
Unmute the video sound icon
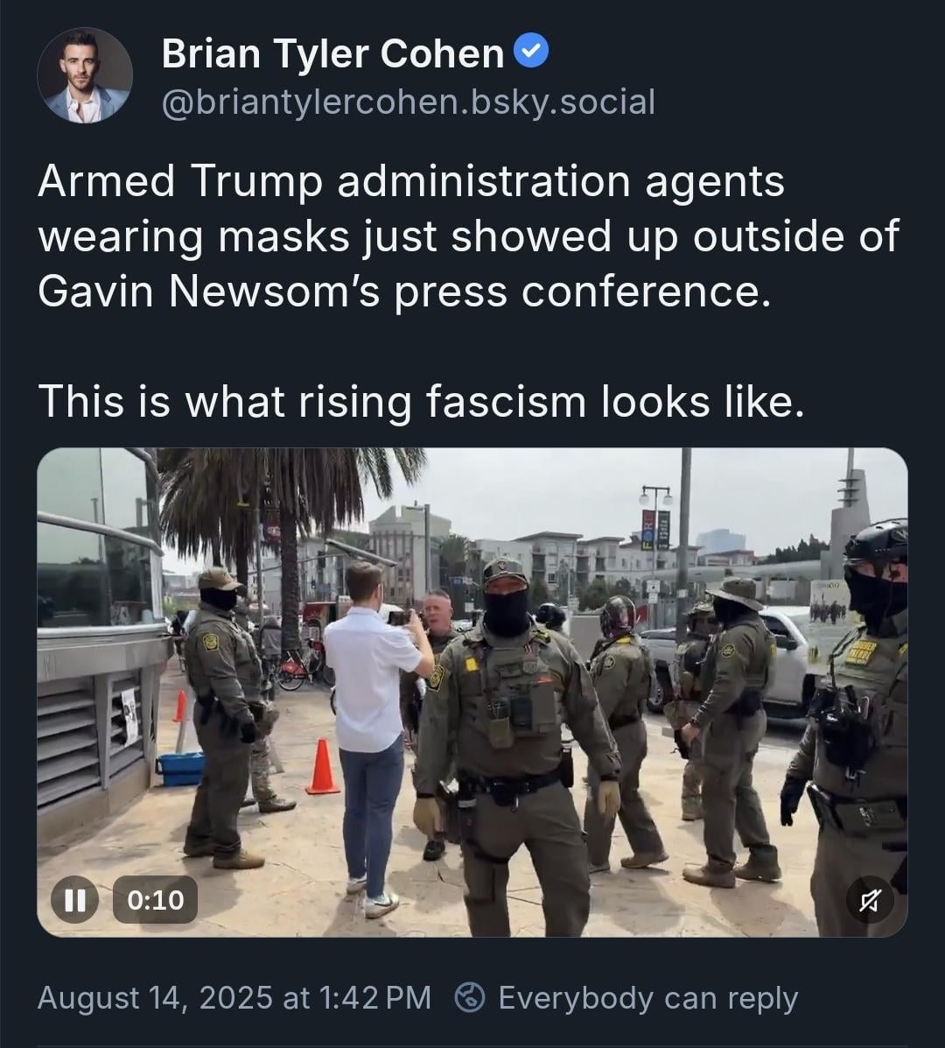click(869, 900)
